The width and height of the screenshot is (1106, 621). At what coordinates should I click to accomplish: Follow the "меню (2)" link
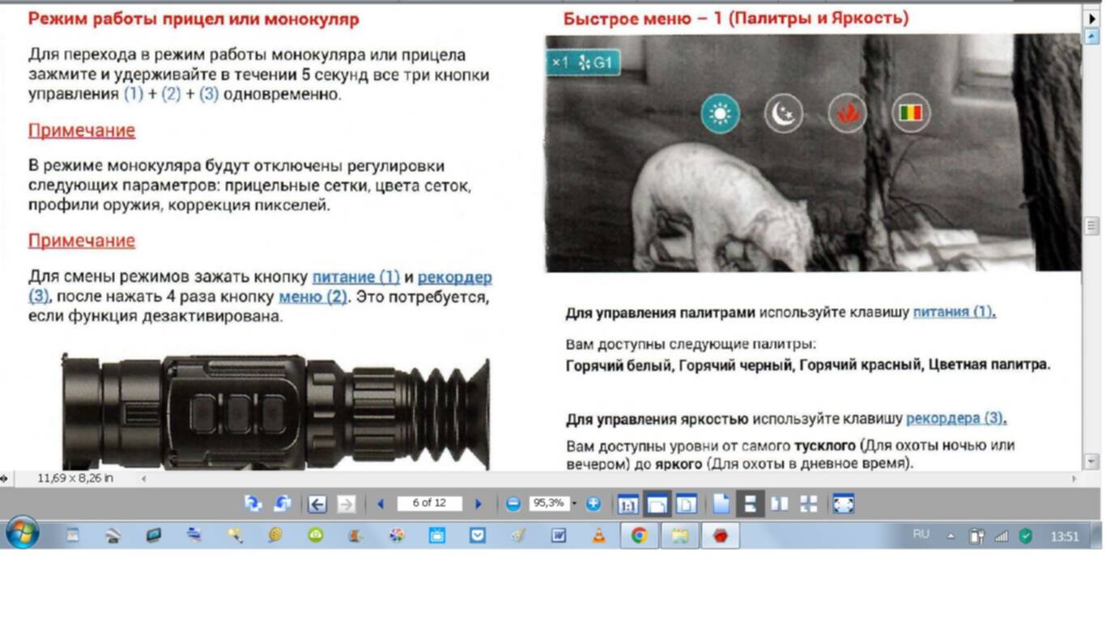click(313, 297)
